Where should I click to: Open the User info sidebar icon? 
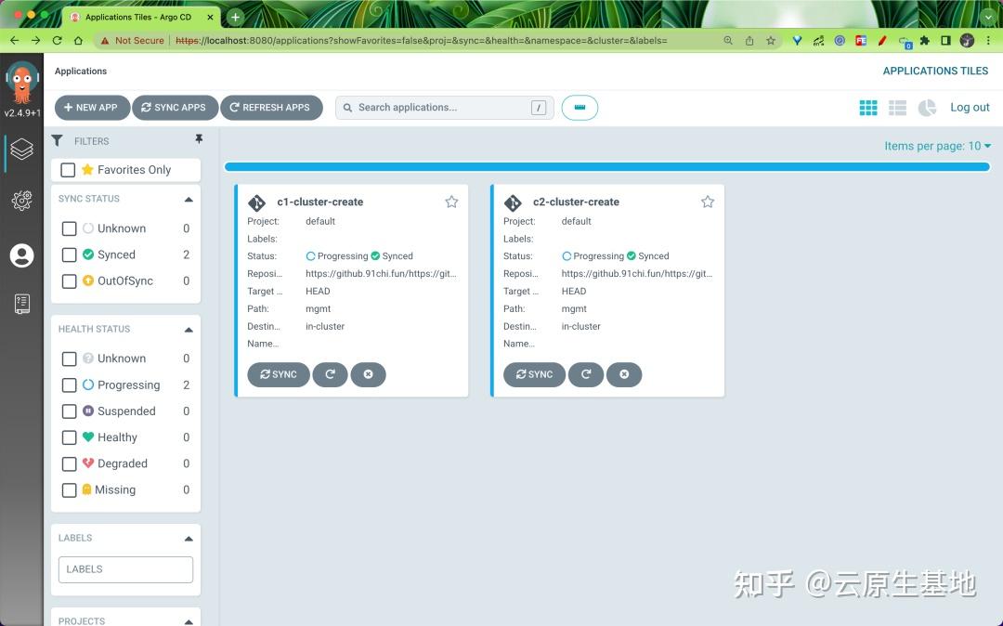[21, 254]
